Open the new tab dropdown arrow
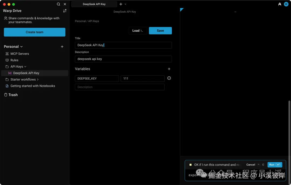Screen dimensions: 291x185 tap(126, 4)
